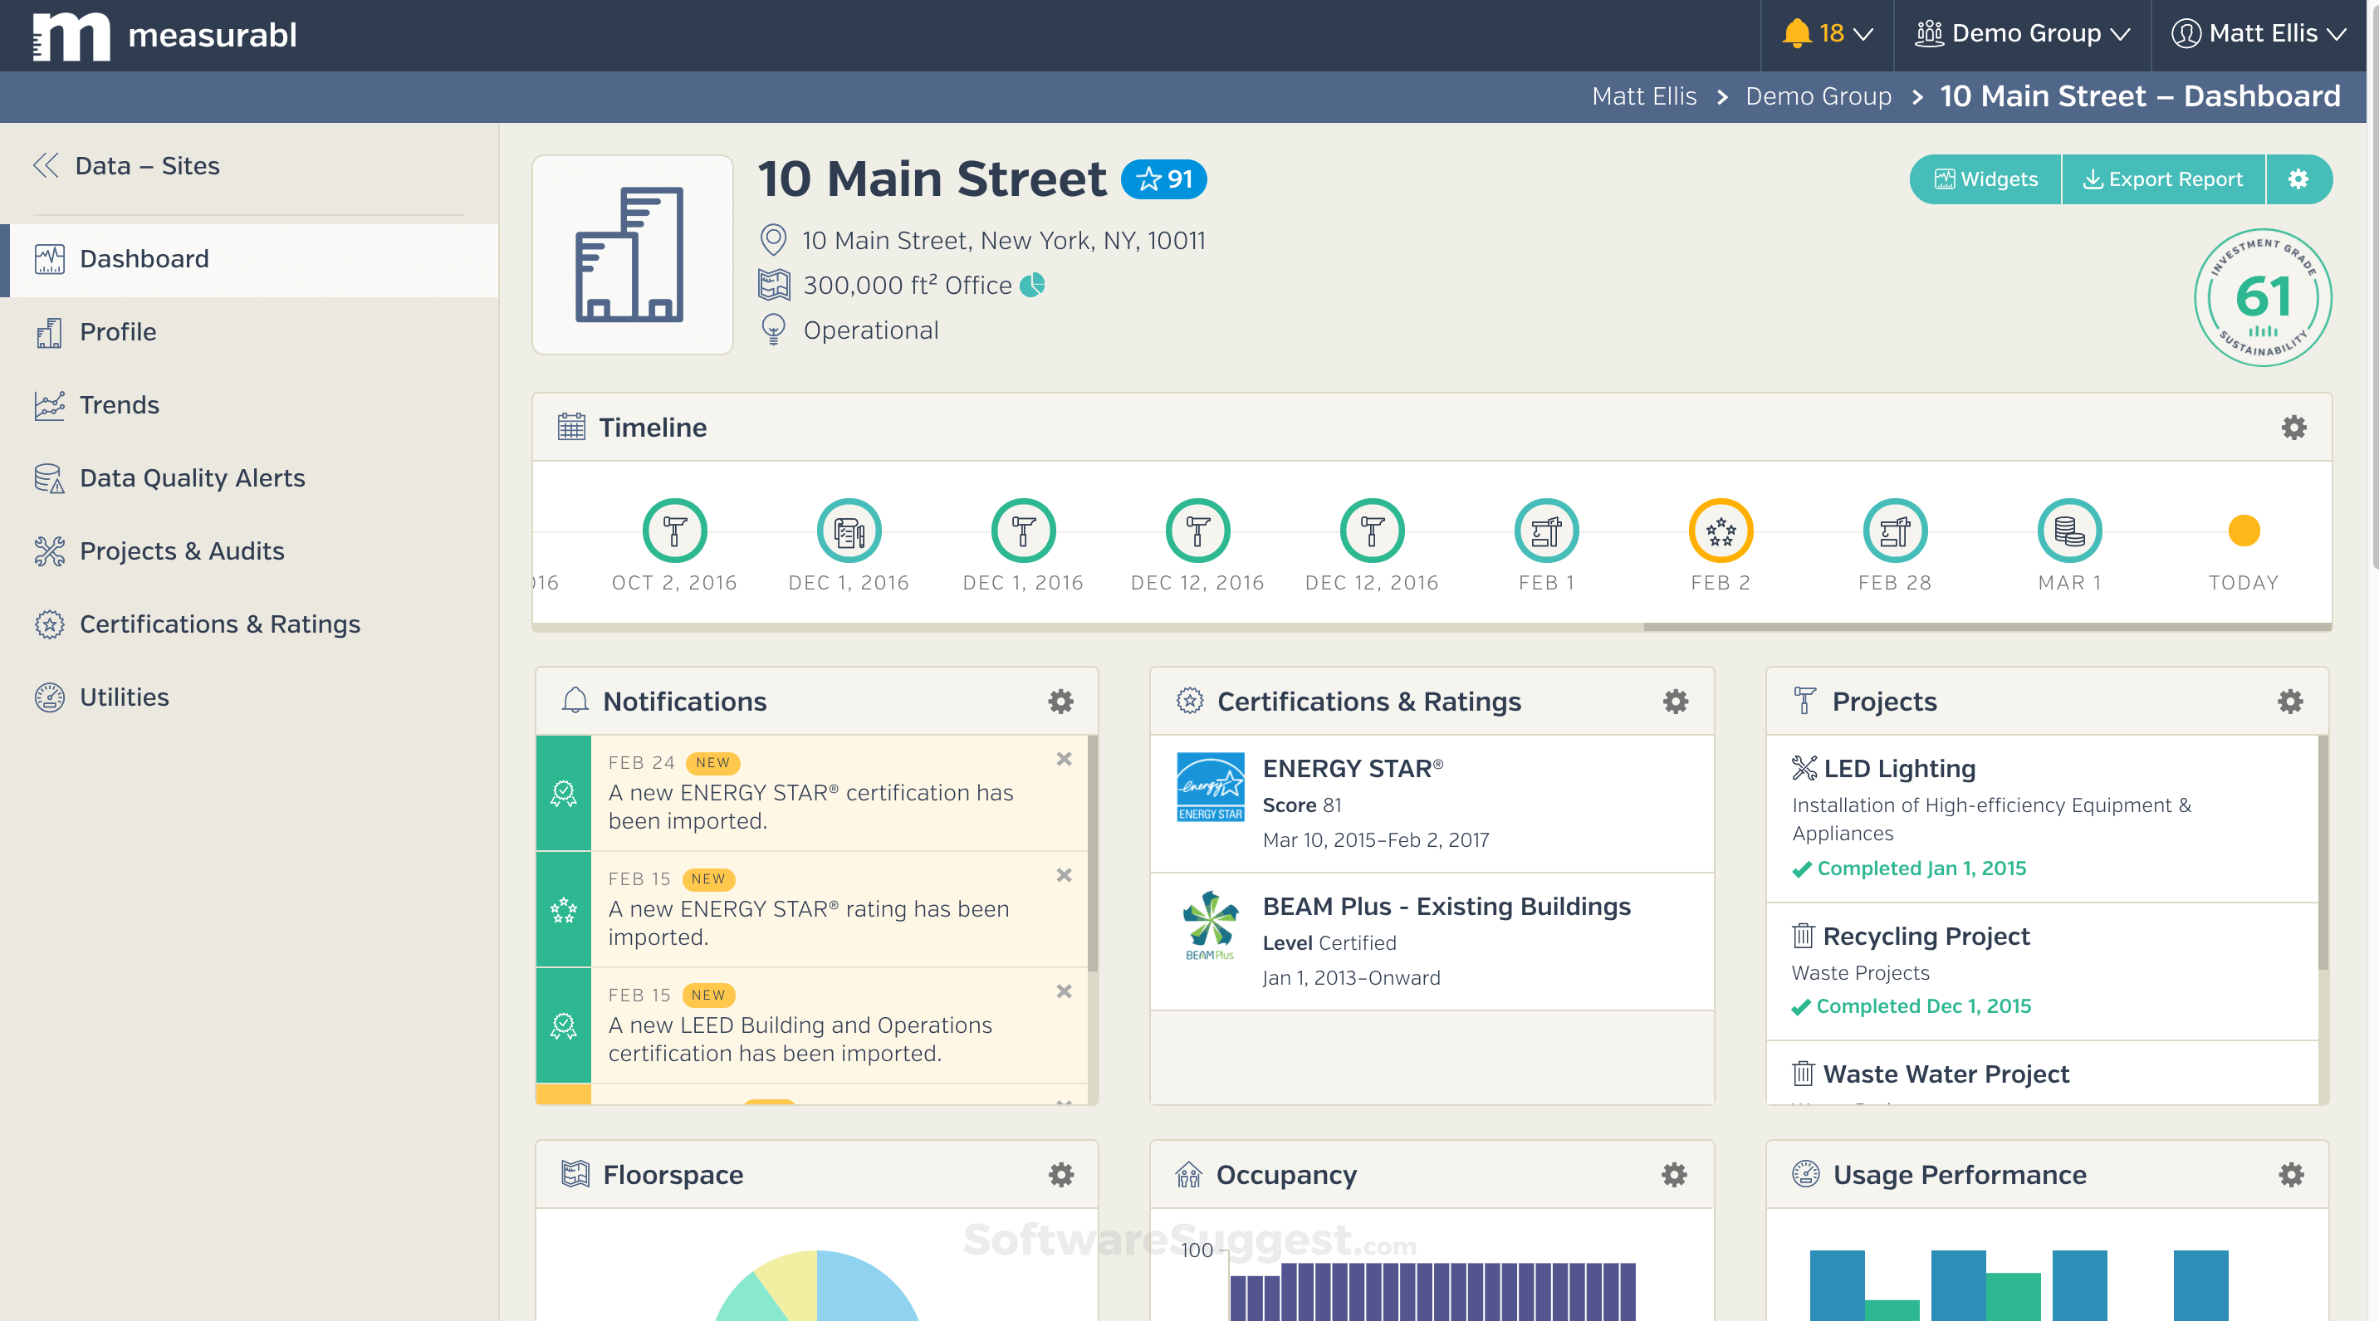Dismiss the Feb 24 ENERGY STAR notification
The height and width of the screenshot is (1321, 2379).
(1064, 759)
